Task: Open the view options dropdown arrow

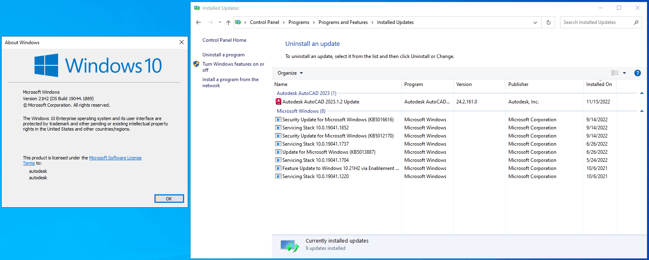Action: click(x=625, y=73)
